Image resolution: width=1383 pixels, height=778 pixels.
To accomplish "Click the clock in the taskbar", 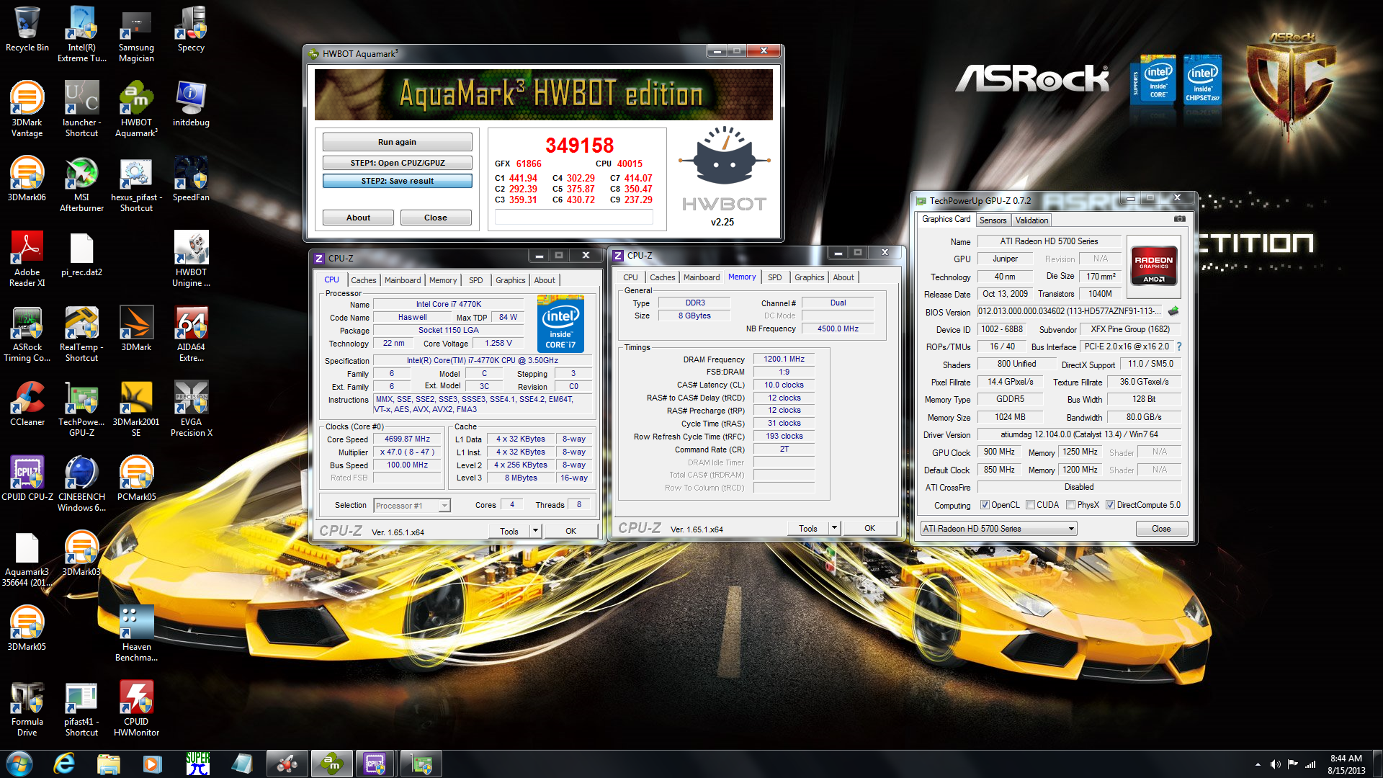I will point(1346,764).
